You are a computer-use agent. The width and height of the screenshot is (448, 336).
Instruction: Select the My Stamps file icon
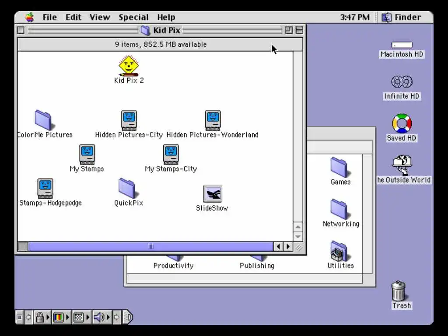click(x=87, y=154)
